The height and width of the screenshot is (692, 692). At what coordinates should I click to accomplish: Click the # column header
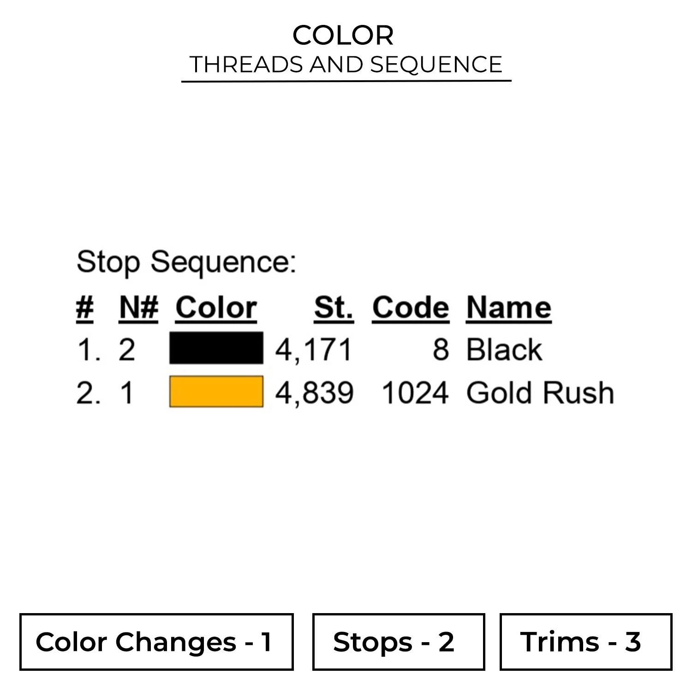[x=85, y=307]
